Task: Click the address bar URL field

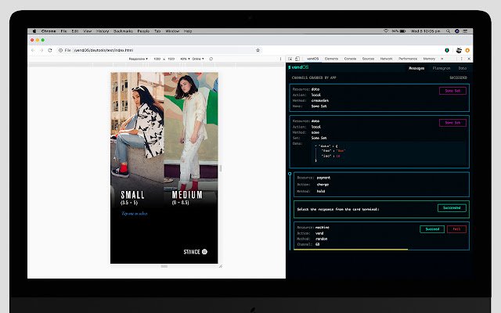Action: (x=160, y=50)
